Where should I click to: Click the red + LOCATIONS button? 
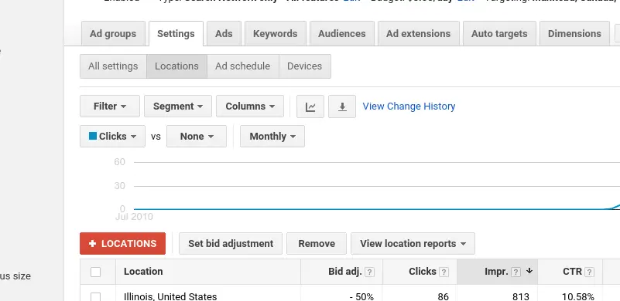(122, 244)
